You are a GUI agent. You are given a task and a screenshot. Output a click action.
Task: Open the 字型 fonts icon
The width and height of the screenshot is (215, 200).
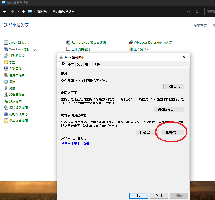(6, 62)
